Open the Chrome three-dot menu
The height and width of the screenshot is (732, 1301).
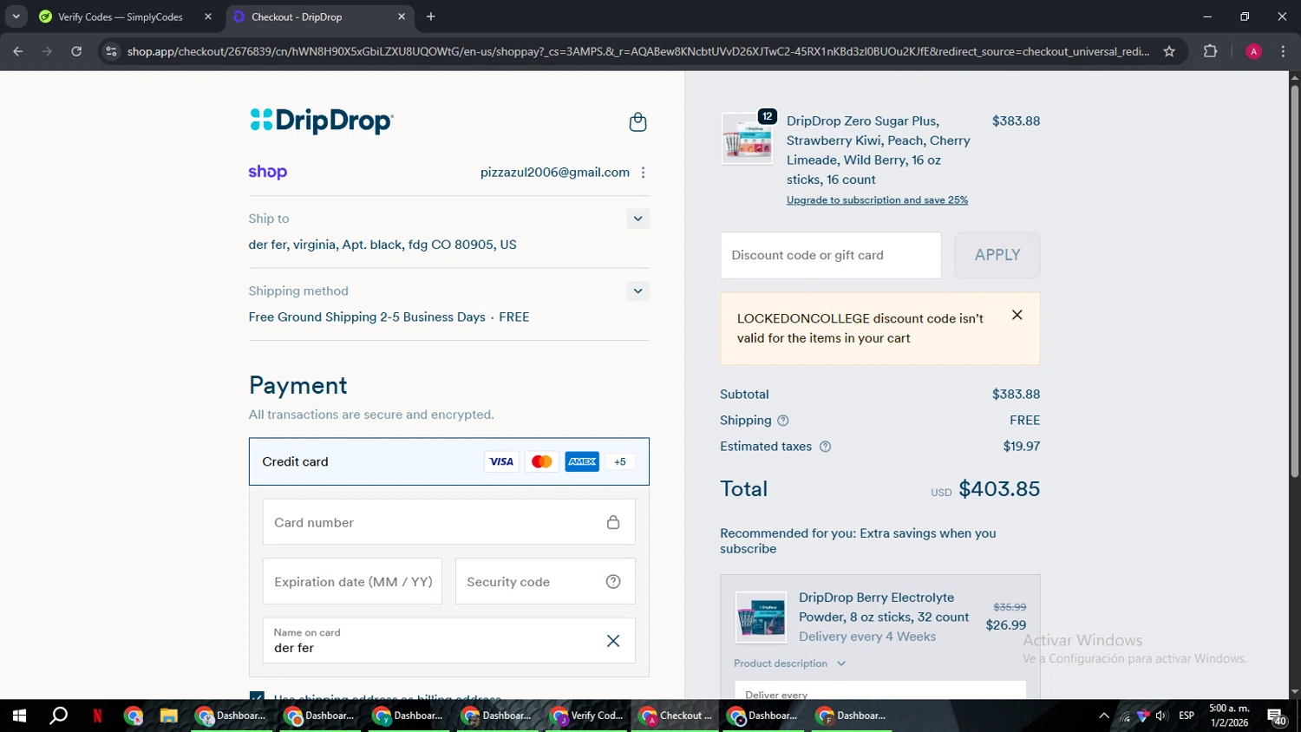[1283, 51]
